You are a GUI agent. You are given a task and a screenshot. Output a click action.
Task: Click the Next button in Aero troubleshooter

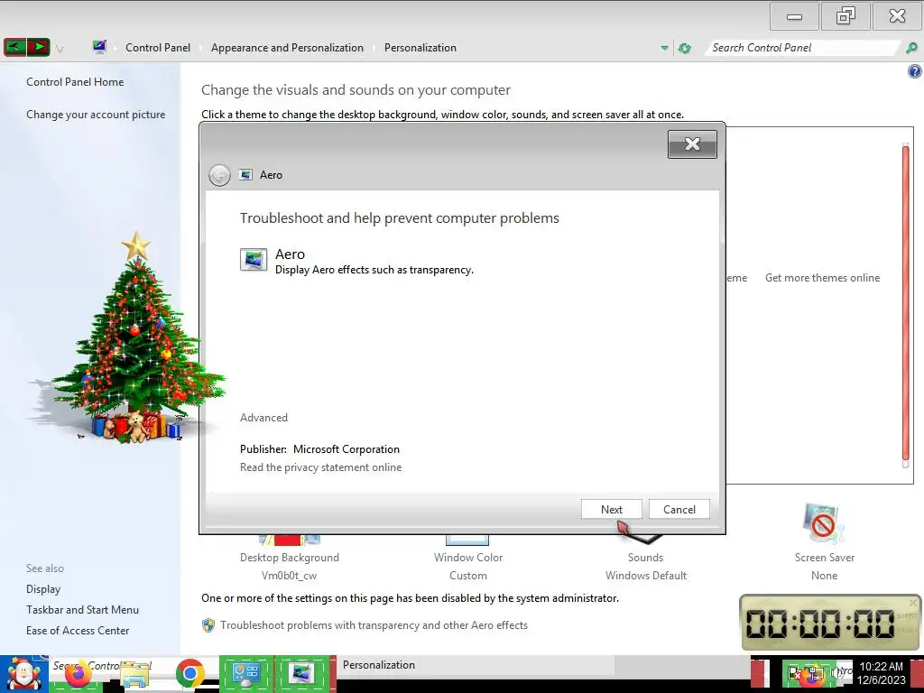[x=611, y=509]
